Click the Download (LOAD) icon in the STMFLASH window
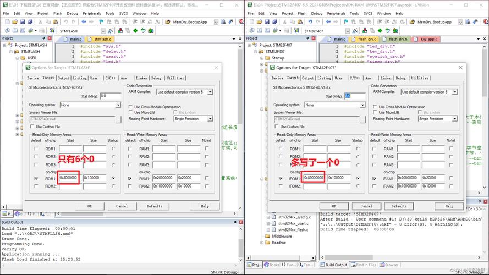 (x=52, y=31)
